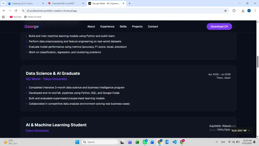Switch to the Coaching (3) (1) 2.docx tab
Viewport: 259px width, 146px height.
click(25, 3)
